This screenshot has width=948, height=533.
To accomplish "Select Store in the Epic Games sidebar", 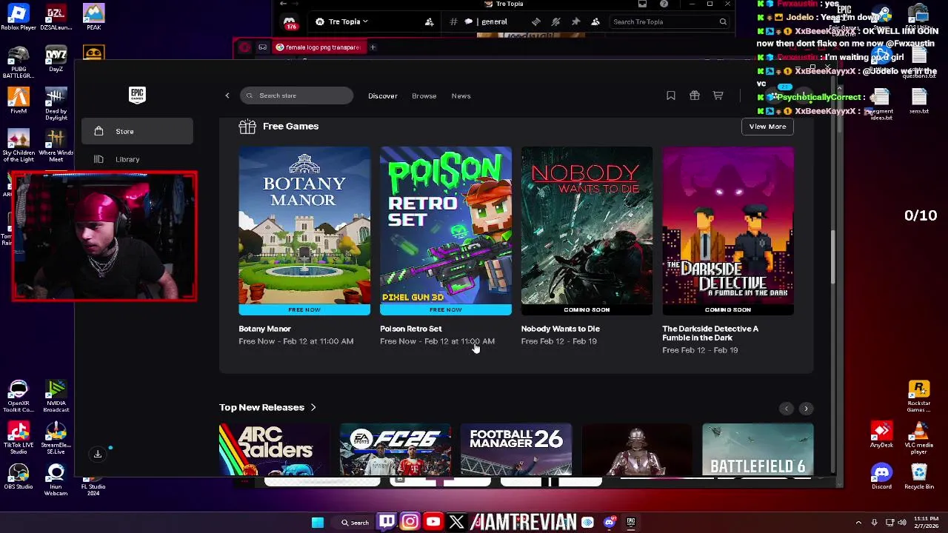I will pyautogui.click(x=137, y=131).
